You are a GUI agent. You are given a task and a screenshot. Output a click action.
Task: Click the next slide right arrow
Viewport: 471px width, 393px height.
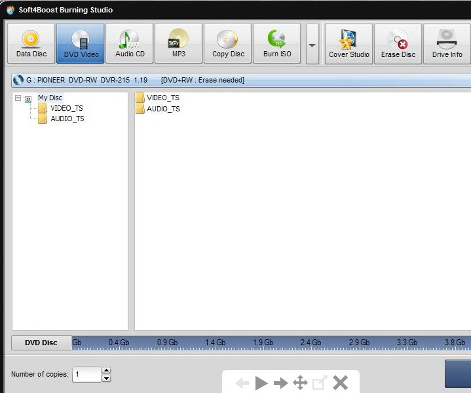coord(281,383)
